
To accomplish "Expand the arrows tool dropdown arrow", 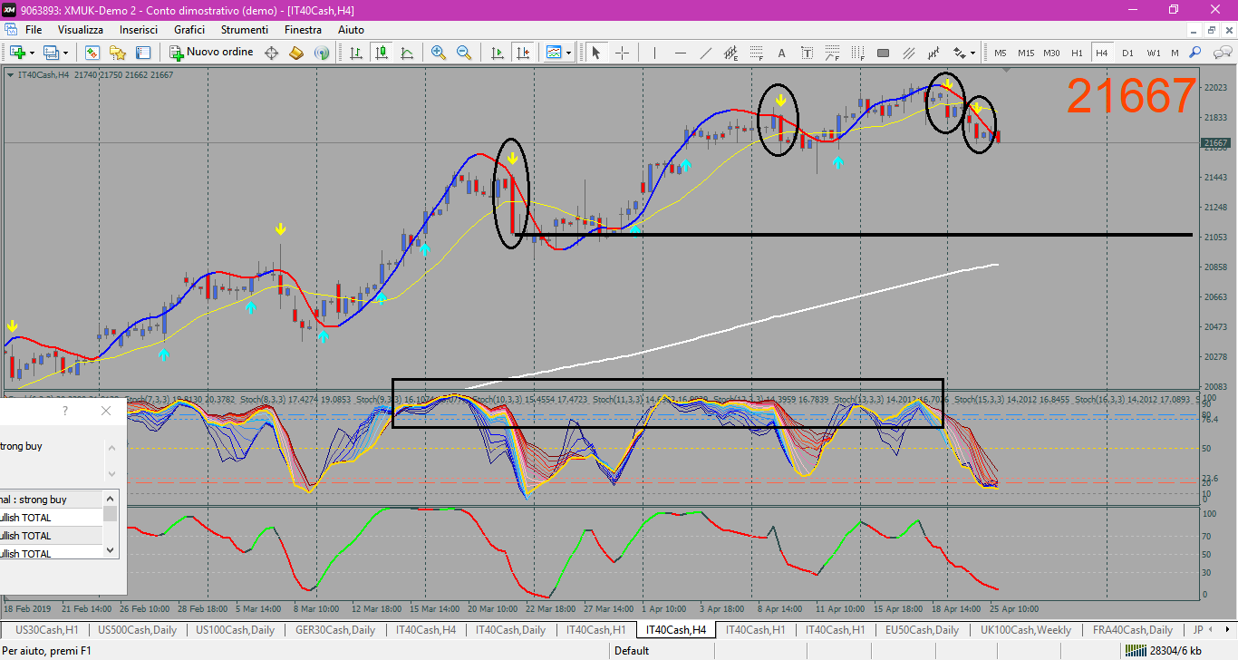I will coord(973,53).
